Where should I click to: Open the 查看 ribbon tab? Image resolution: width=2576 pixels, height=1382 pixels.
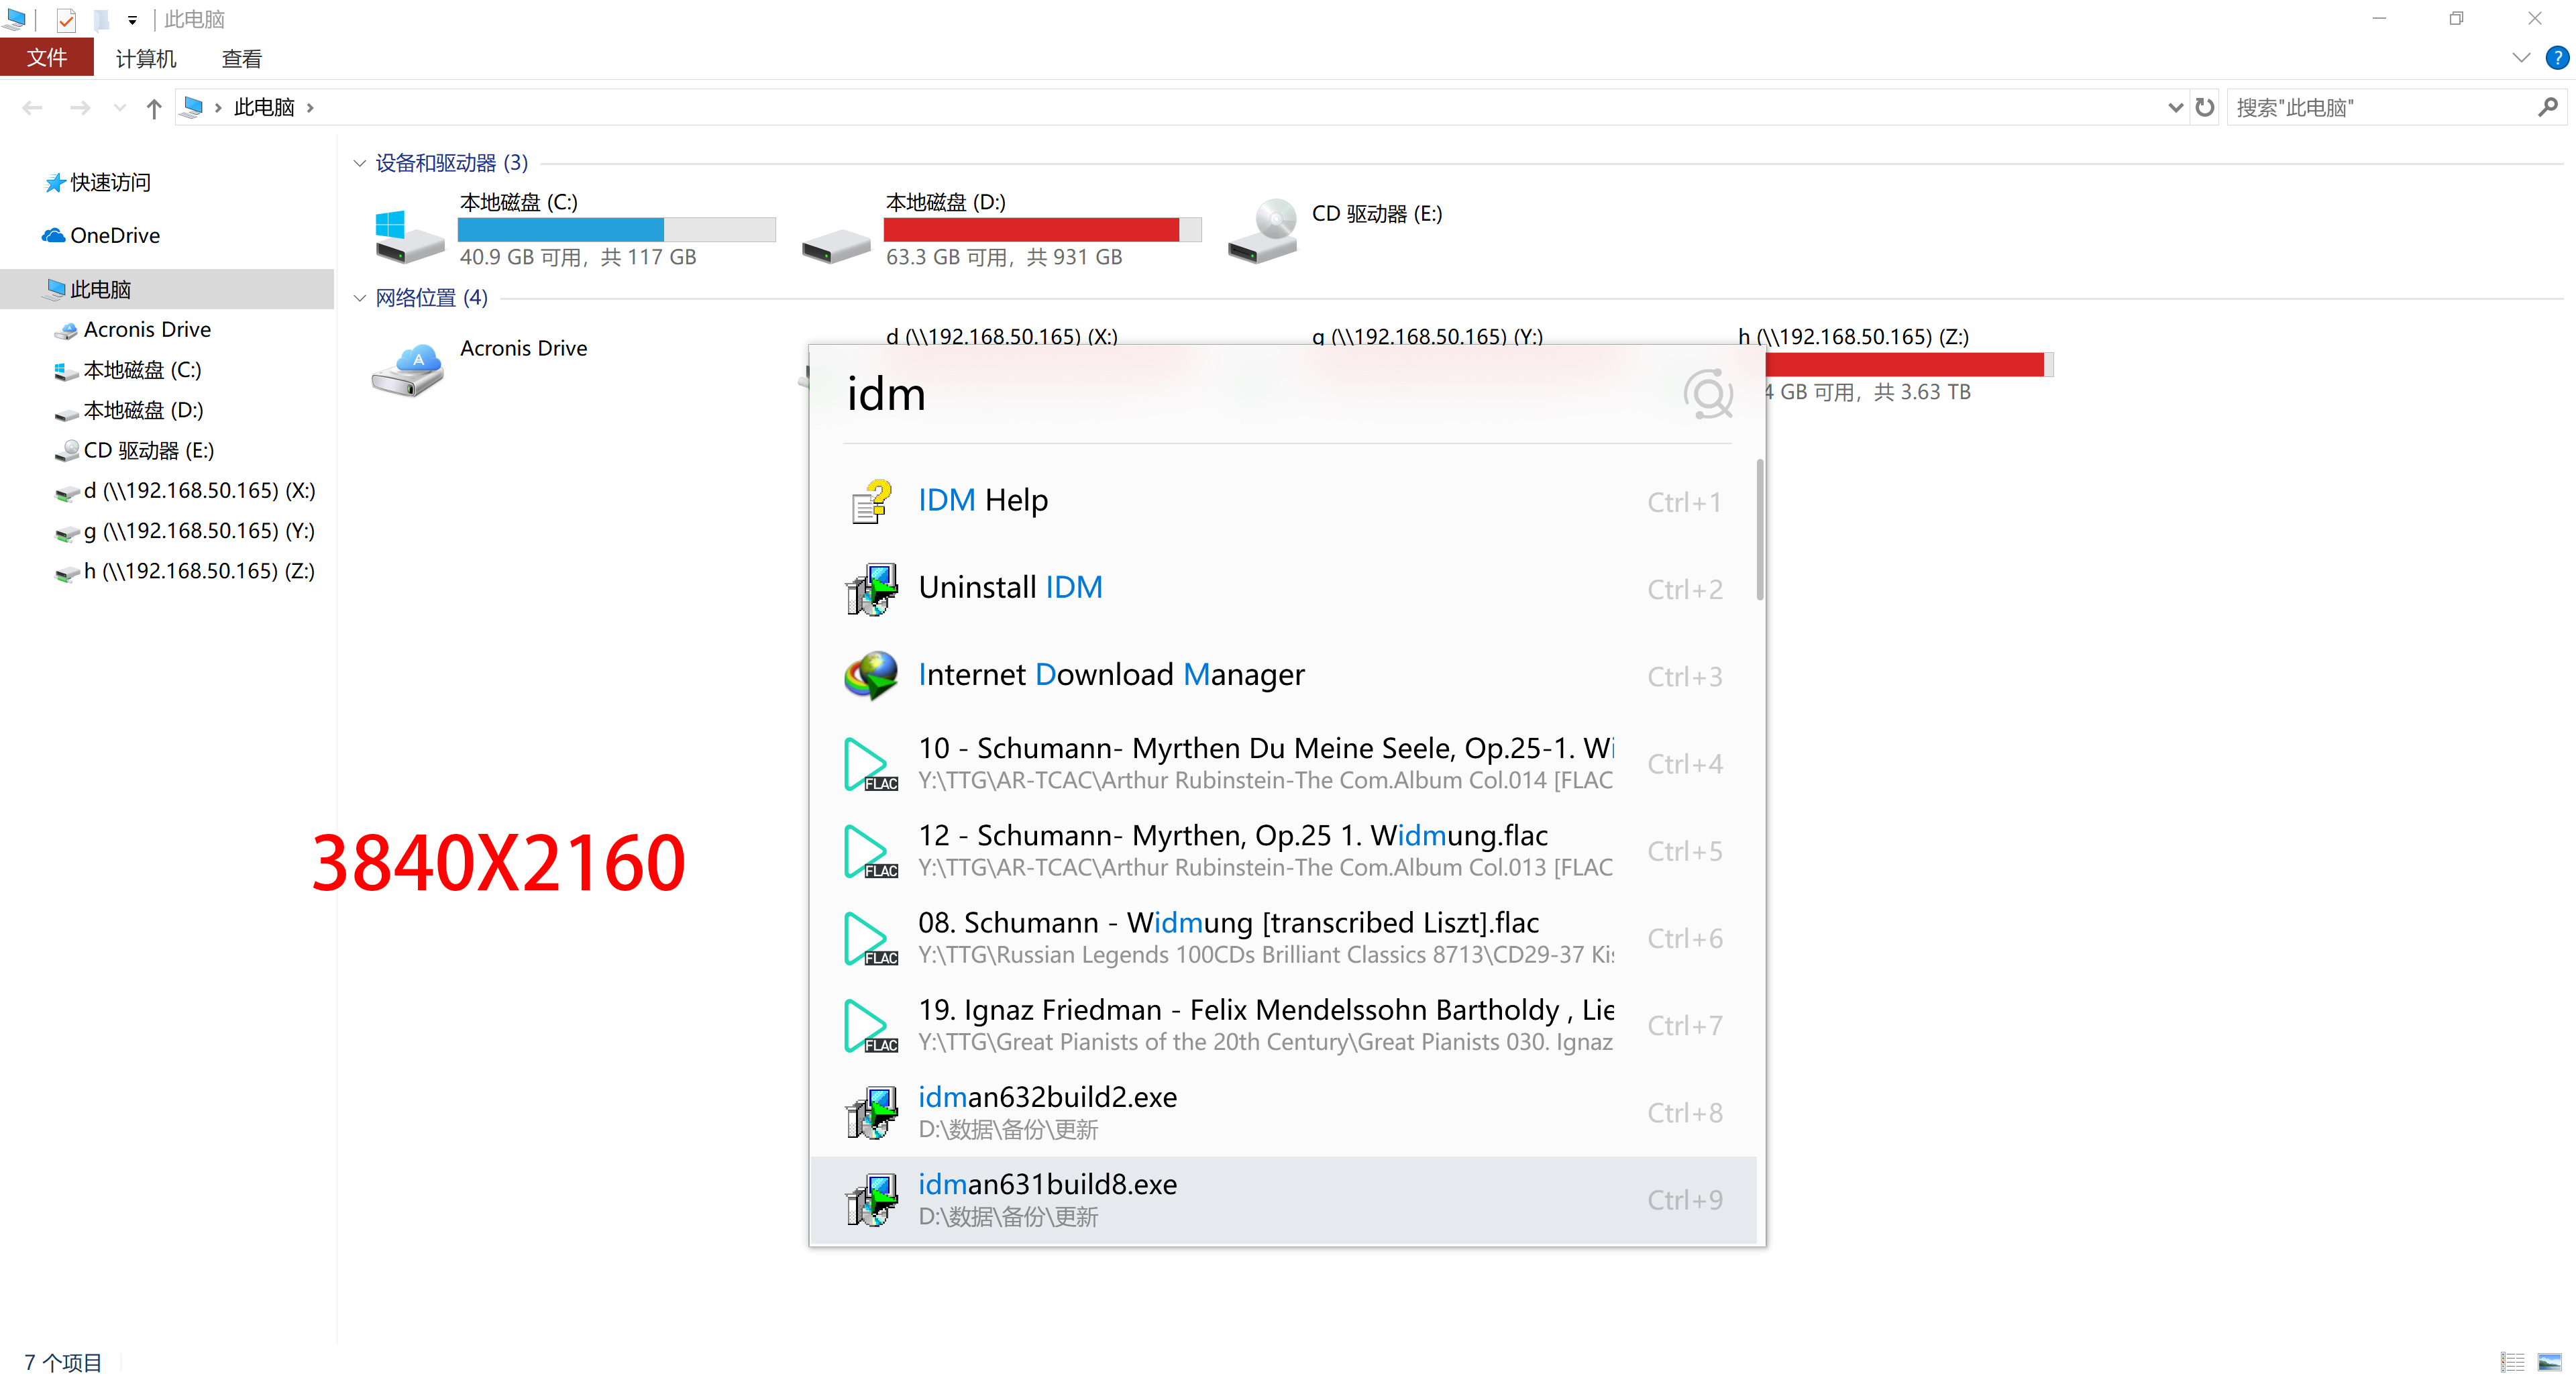241,59
